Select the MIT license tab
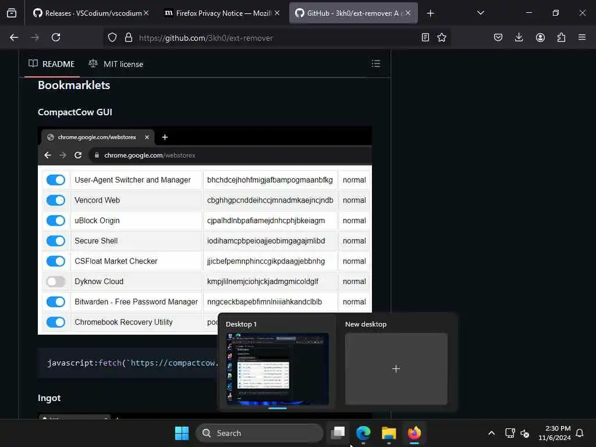 [116, 64]
